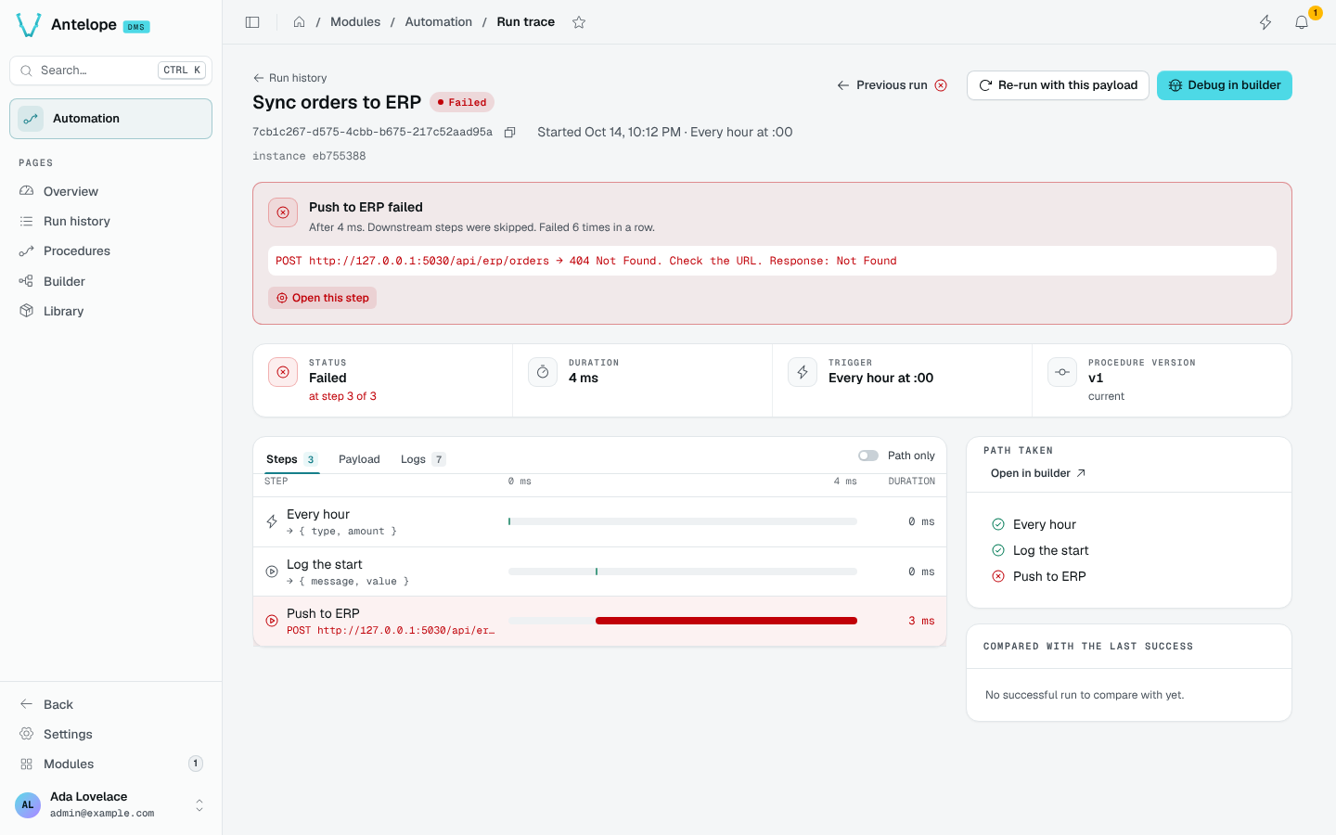Click the 'at step 3 of 3' text
The height and width of the screenshot is (835, 1336).
pos(342,396)
